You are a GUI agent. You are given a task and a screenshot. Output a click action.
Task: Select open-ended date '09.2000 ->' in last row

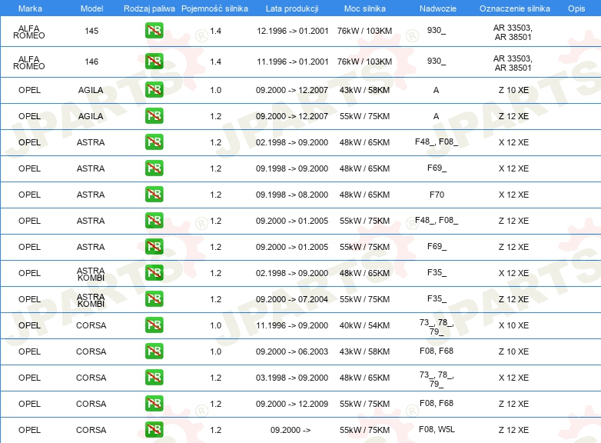[291, 430]
